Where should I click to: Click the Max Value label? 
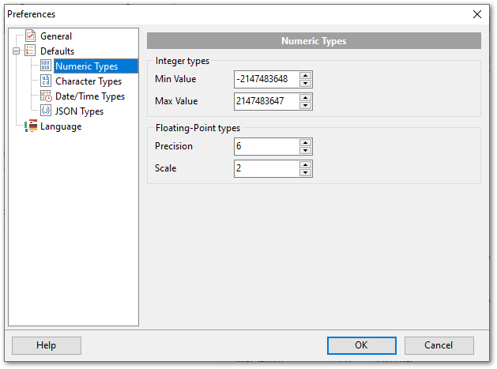pos(176,101)
